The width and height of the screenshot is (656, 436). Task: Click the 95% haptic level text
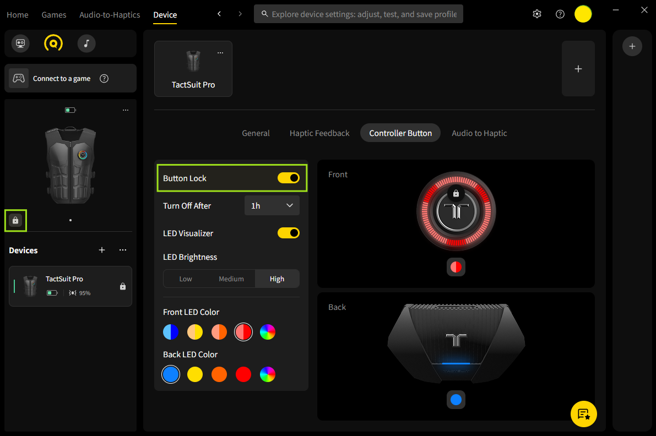tap(85, 293)
